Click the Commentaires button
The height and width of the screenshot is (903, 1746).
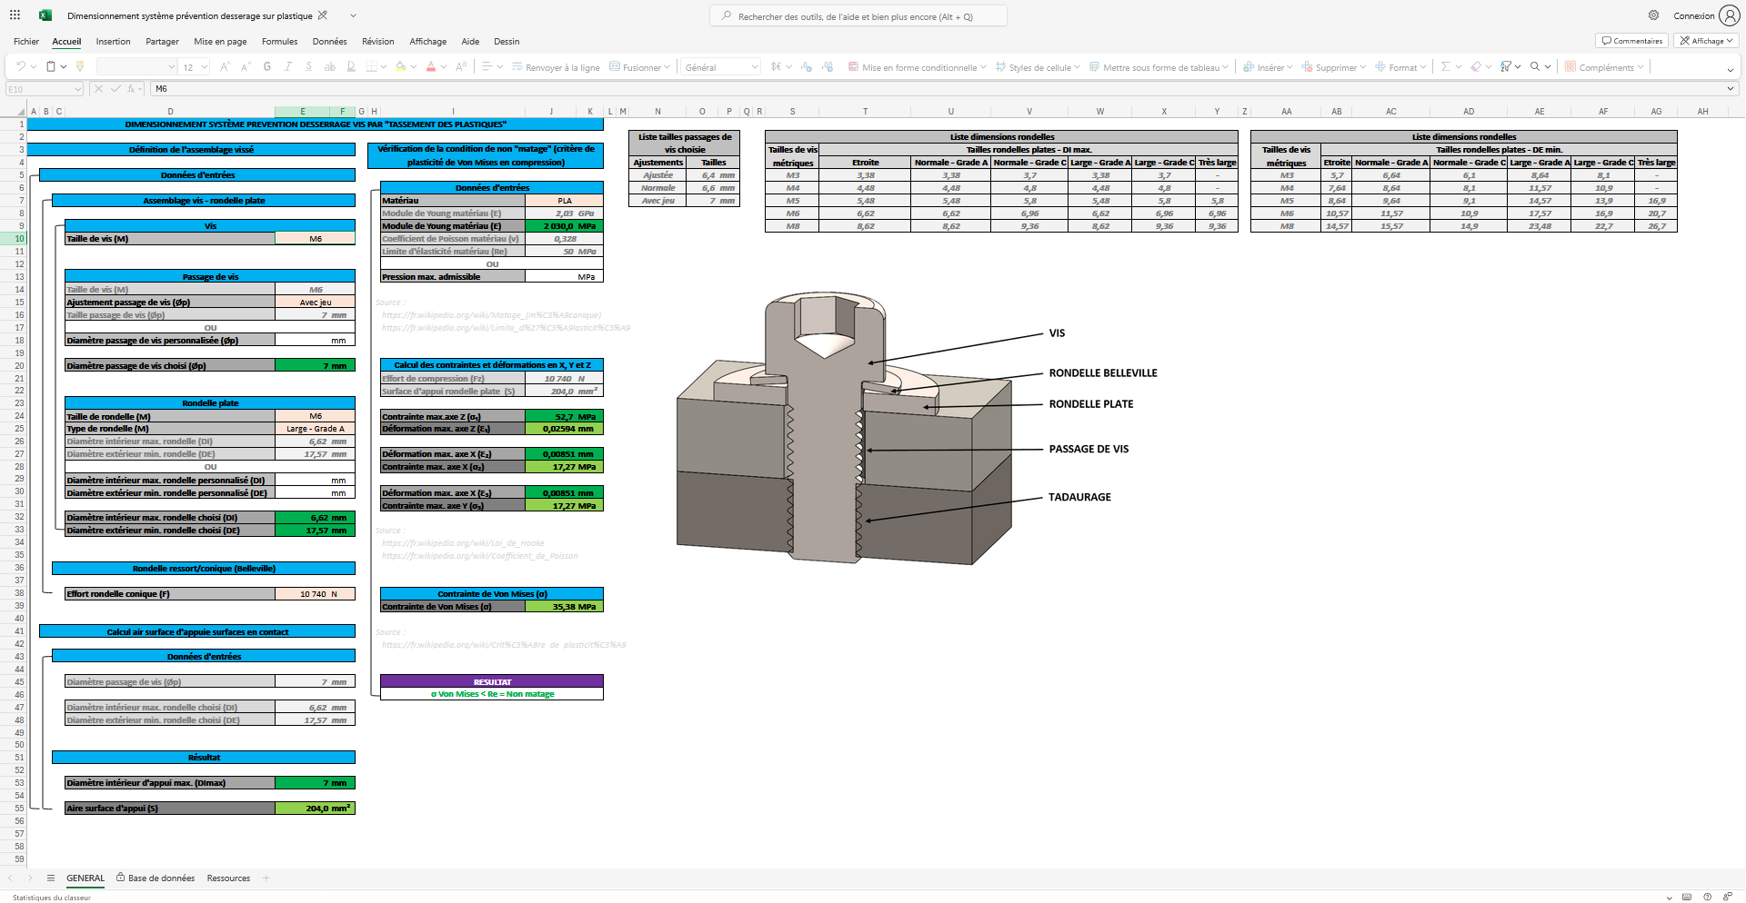tap(1632, 41)
